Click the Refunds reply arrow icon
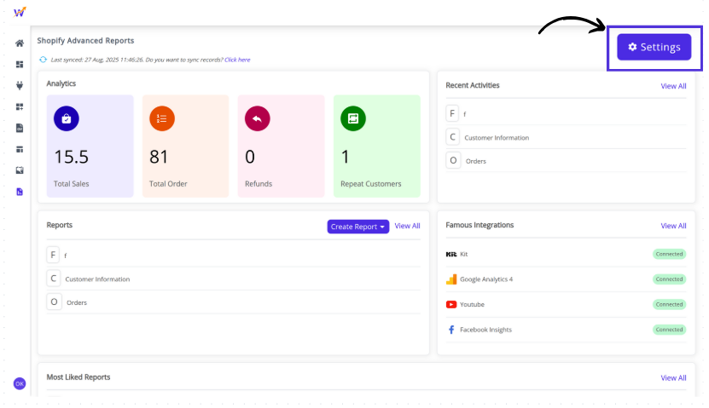Viewport: 709px width, 408px height. tap(258, 119)
